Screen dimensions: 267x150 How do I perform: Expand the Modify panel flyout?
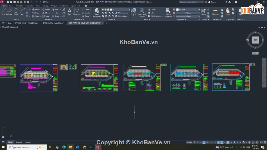click(48, 20)
